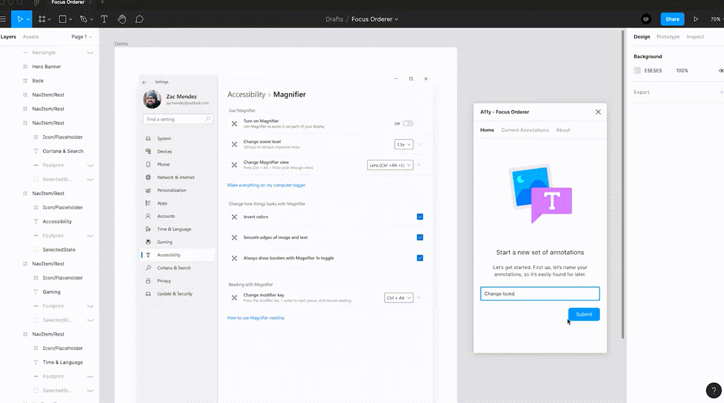Viewport: 724px width, 403px height.
Task: Click the Gaming icon in Settings sidebar
Action: [148, 242]
